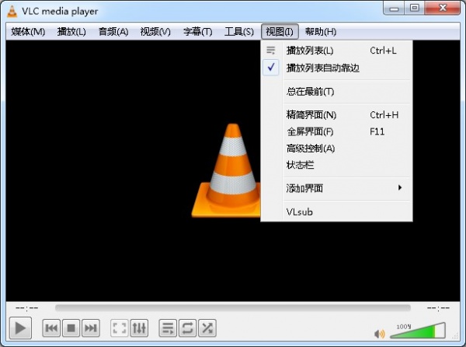The image size is (466, 347).
Task: Toggle shuffle random playback icon
Action: 207,328
